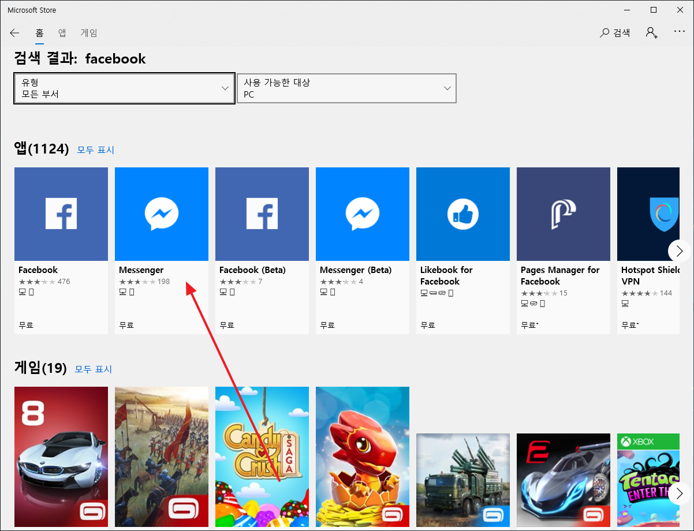Screen dimensions: 694x531
Task: Click the Pages Manager for Facebook title
Action: (560, 276)
